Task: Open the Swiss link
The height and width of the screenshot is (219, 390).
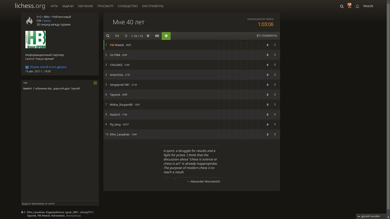Action: [x=47, y=21]
